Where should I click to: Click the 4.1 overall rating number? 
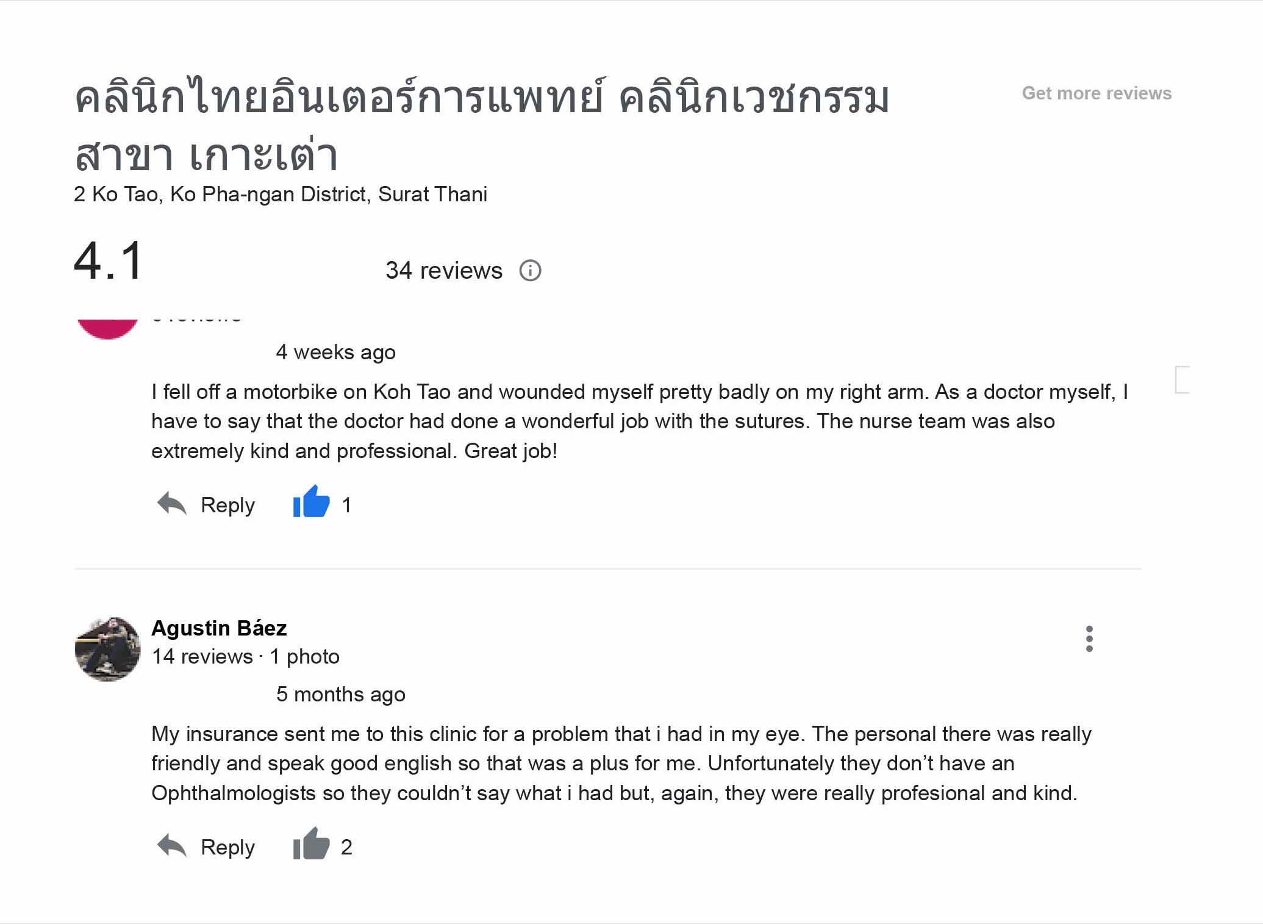[109, 261]
